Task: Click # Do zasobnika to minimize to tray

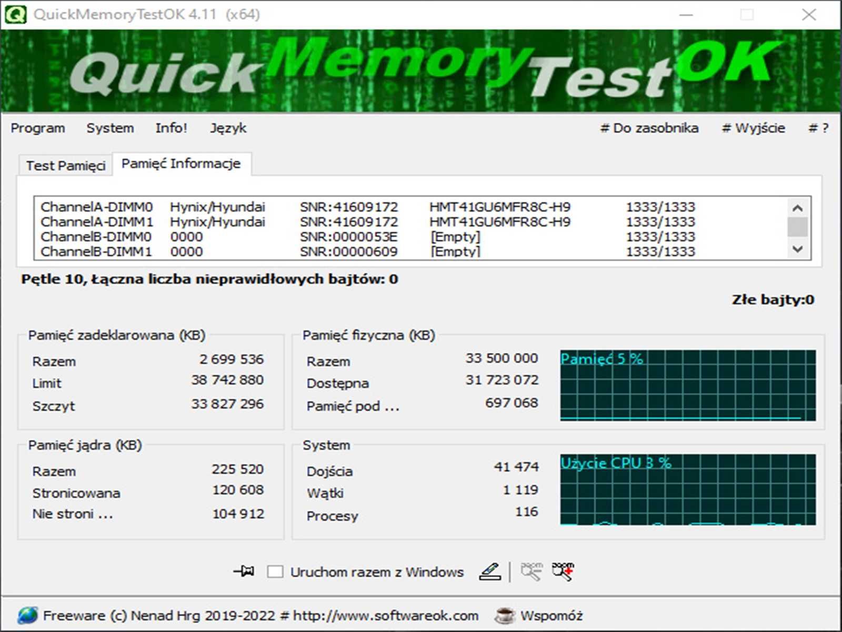Action: click(649, 128)
